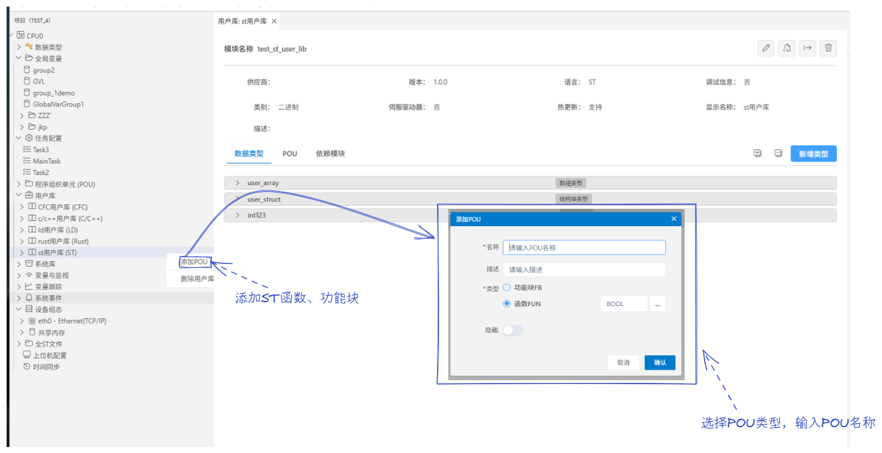Image resolution: width=882 pixels, height=453 pixels.
Task: Click the book icon beside CFC用户库
Action: pyautogui.click(x=32, y=207)
